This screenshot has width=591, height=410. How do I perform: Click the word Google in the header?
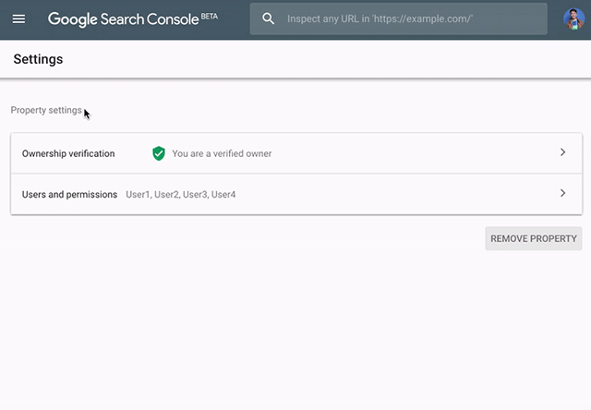[72, 19]
